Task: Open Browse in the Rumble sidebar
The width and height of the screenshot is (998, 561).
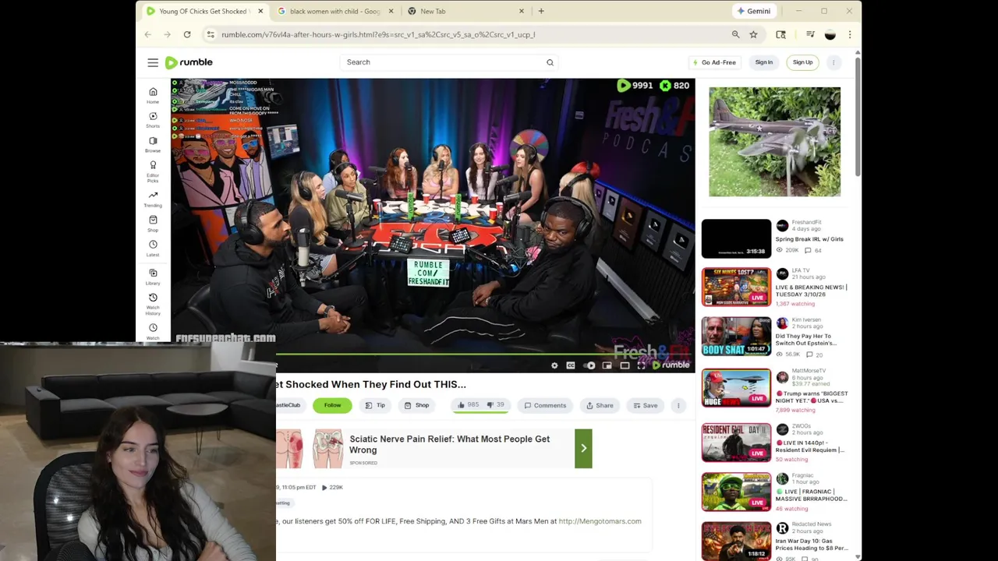Action: point(153,144)
